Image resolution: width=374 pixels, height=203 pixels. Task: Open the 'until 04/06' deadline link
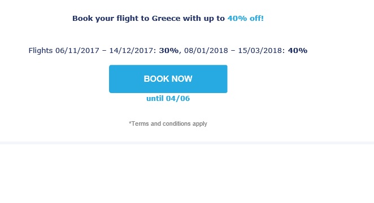pos(168,98)
